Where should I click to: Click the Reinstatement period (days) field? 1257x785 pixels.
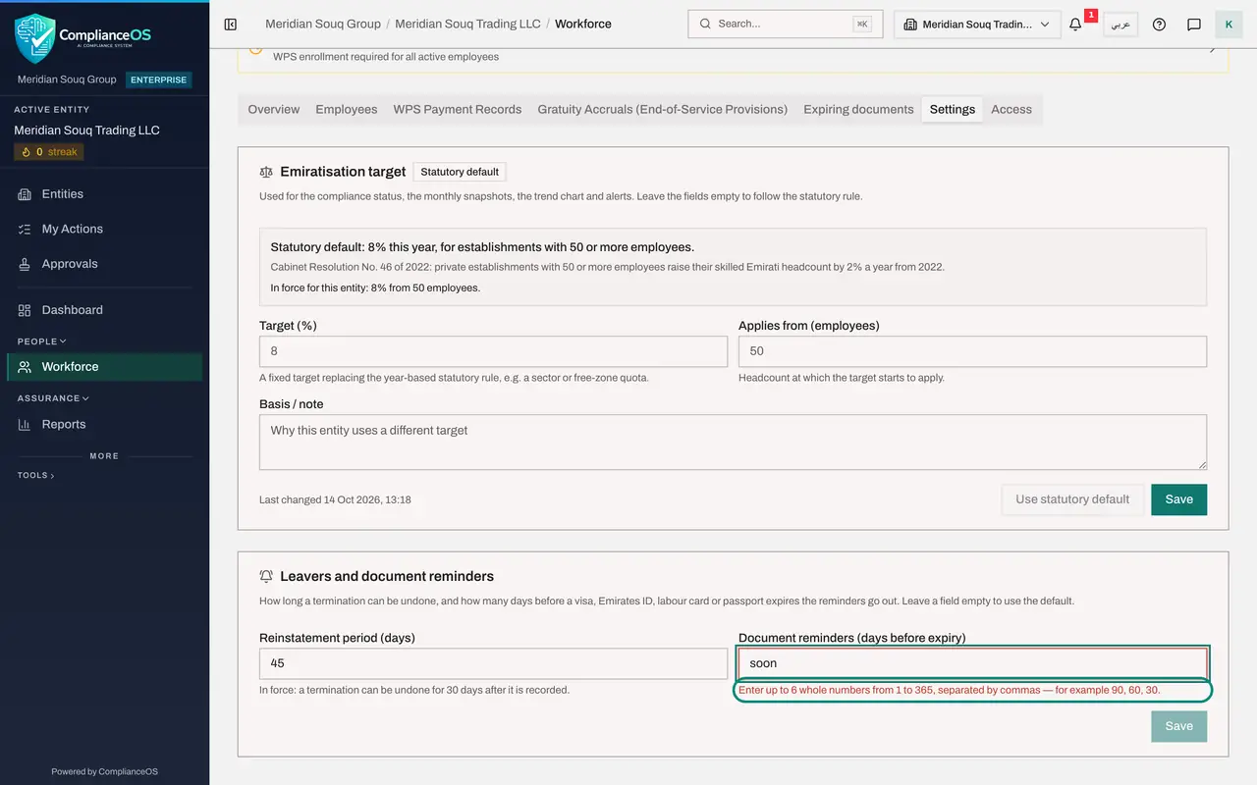pyautogui.click(x=493, y=663)
